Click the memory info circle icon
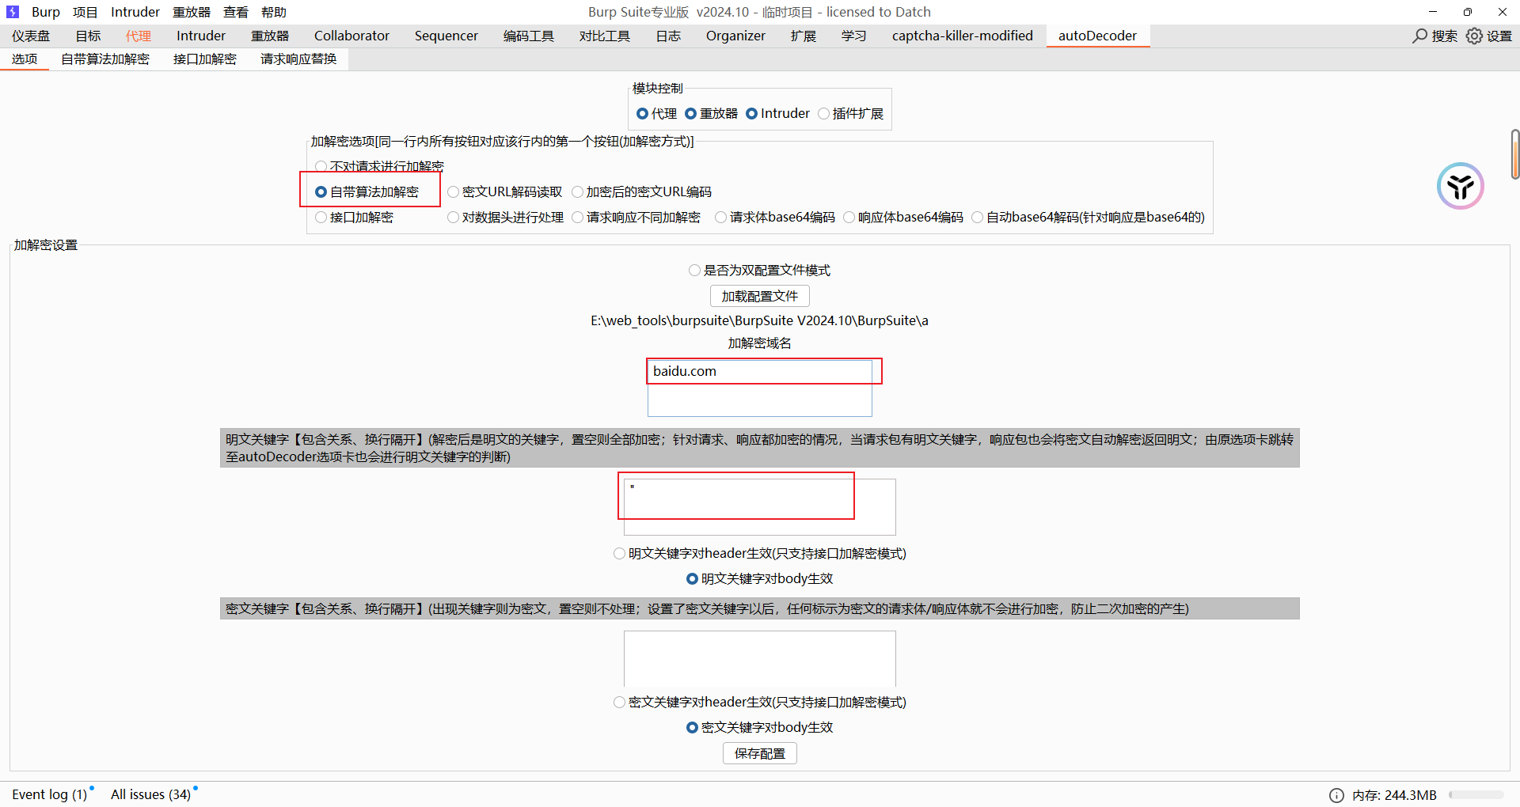Viewport: 1520px width, 807px height. pos(1336,795)
